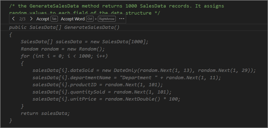Show previous inline suggestion arrow
268x128 pixels.
pos(14,19)
